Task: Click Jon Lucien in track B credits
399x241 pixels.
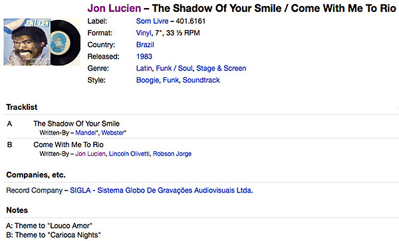Action: [x=90, y=154]
